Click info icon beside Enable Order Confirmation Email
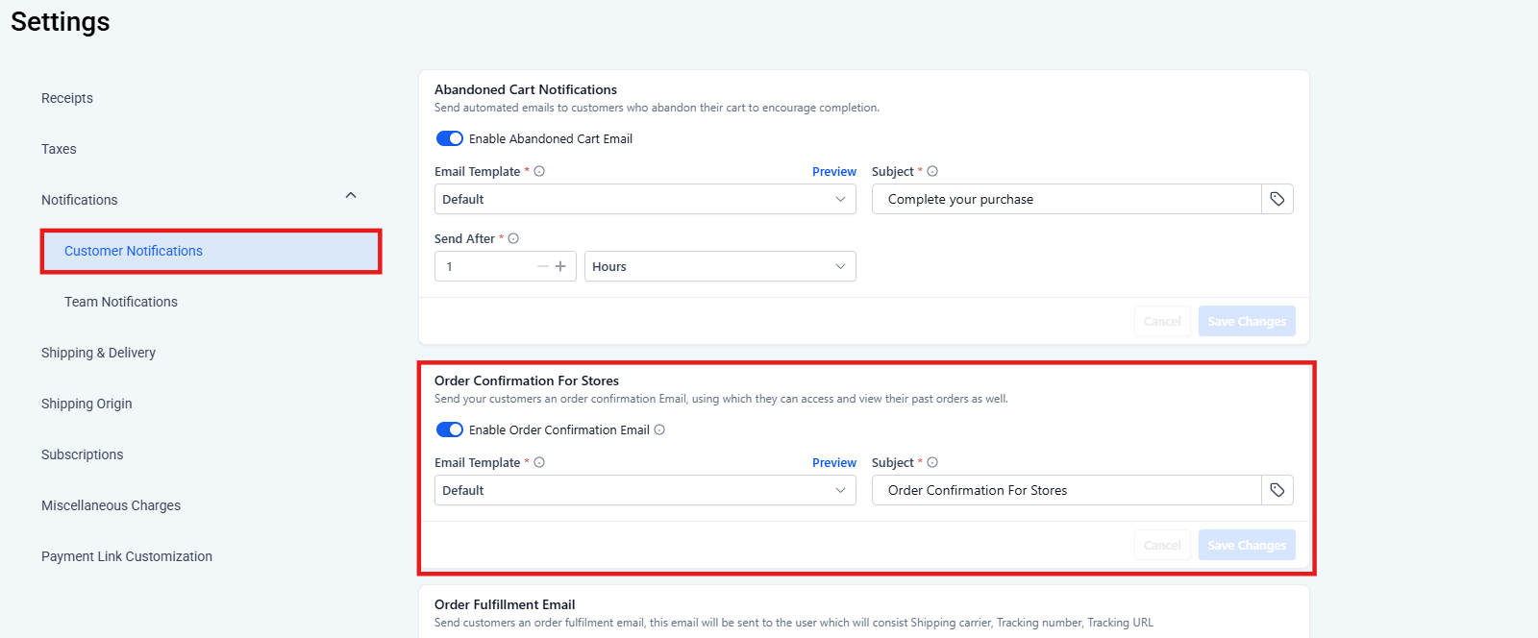 [x=659, y=429]
